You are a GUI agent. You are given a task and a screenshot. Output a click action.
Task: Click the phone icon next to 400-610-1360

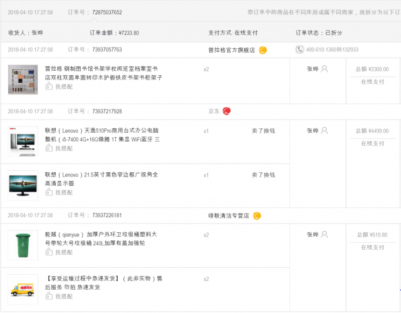(x=299, y=49)
